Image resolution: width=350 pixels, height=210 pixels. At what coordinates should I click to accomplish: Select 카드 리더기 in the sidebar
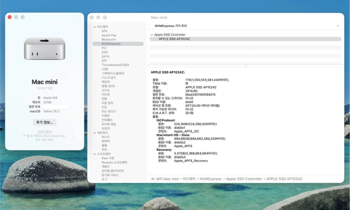click(109, 111)
